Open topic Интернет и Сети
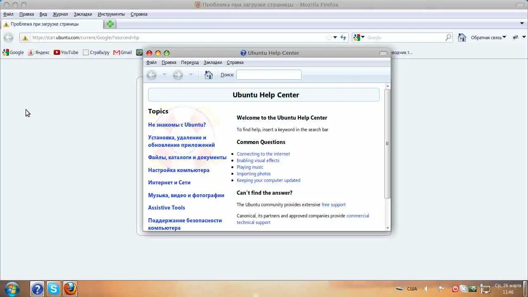 pyautogui.click(x=169, y=182)
